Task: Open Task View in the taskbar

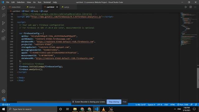Action: 67,109
